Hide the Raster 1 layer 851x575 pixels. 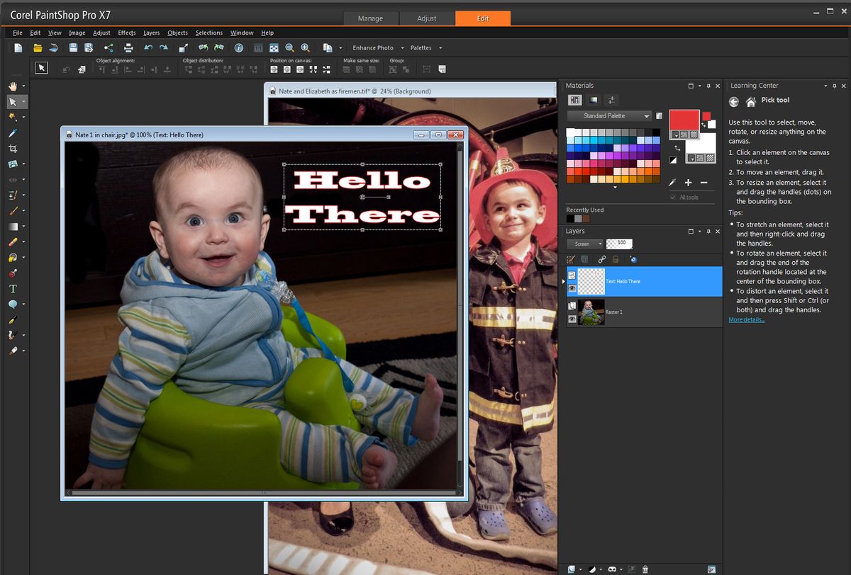pyautogui.click(x=572, y=319)
